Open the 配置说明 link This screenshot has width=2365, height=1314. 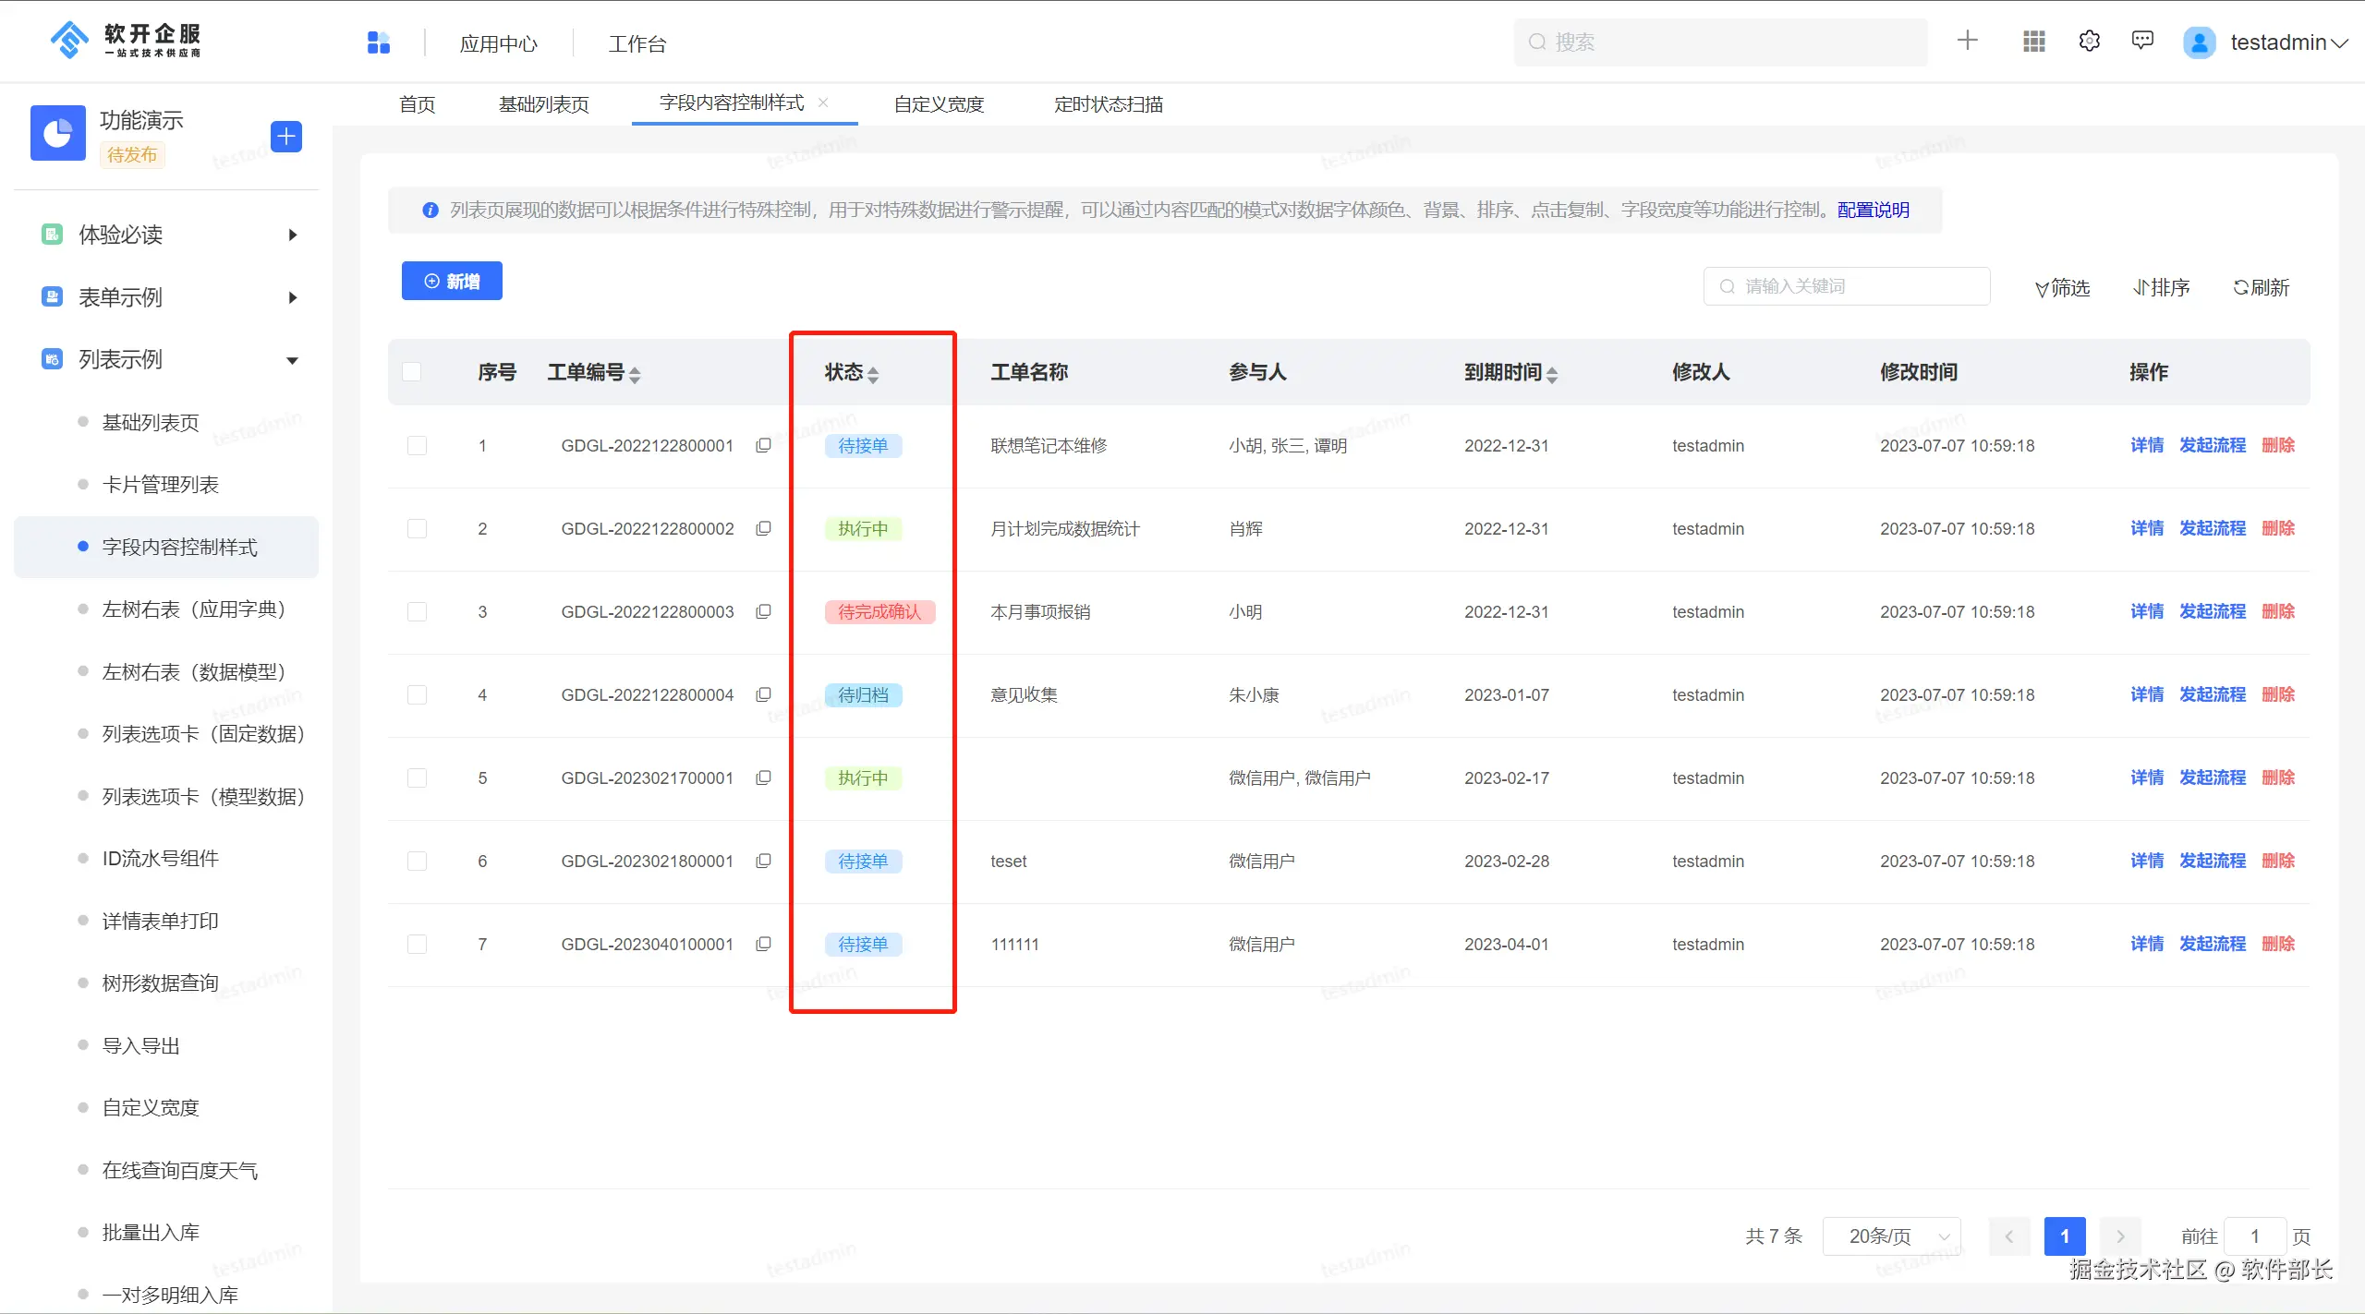click(x=1873, y=210)
